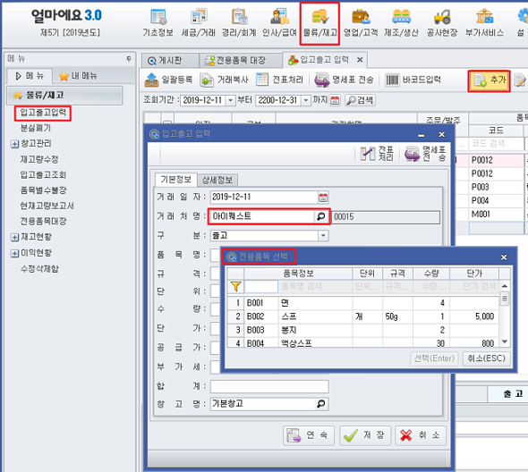The width and height of the screenshot is (528, 472).
Task: Open 입고출고조회 in the side menu
Action: [x=43, y=174]
